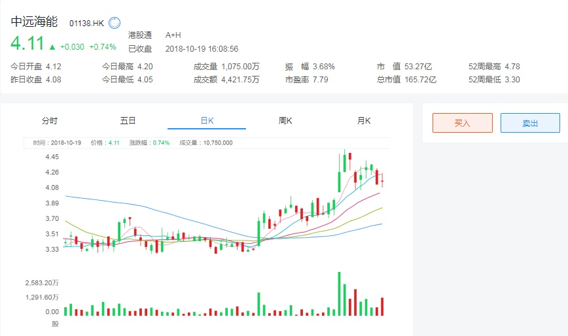Switch to the 分时 chart tab
568x336 pixels.
(x=50, y=120)
